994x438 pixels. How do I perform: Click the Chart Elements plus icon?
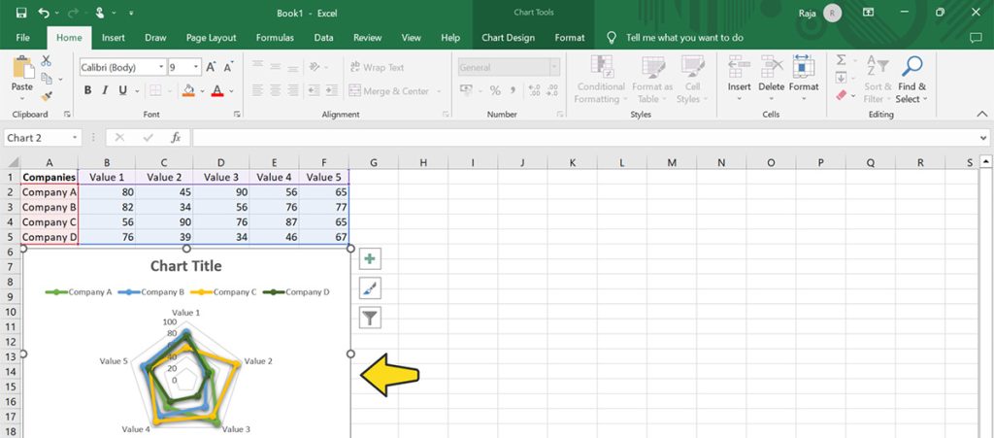pos(370,258)
